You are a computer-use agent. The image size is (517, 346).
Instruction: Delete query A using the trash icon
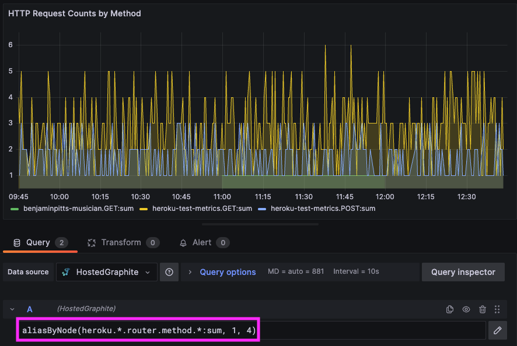(483, 309)
